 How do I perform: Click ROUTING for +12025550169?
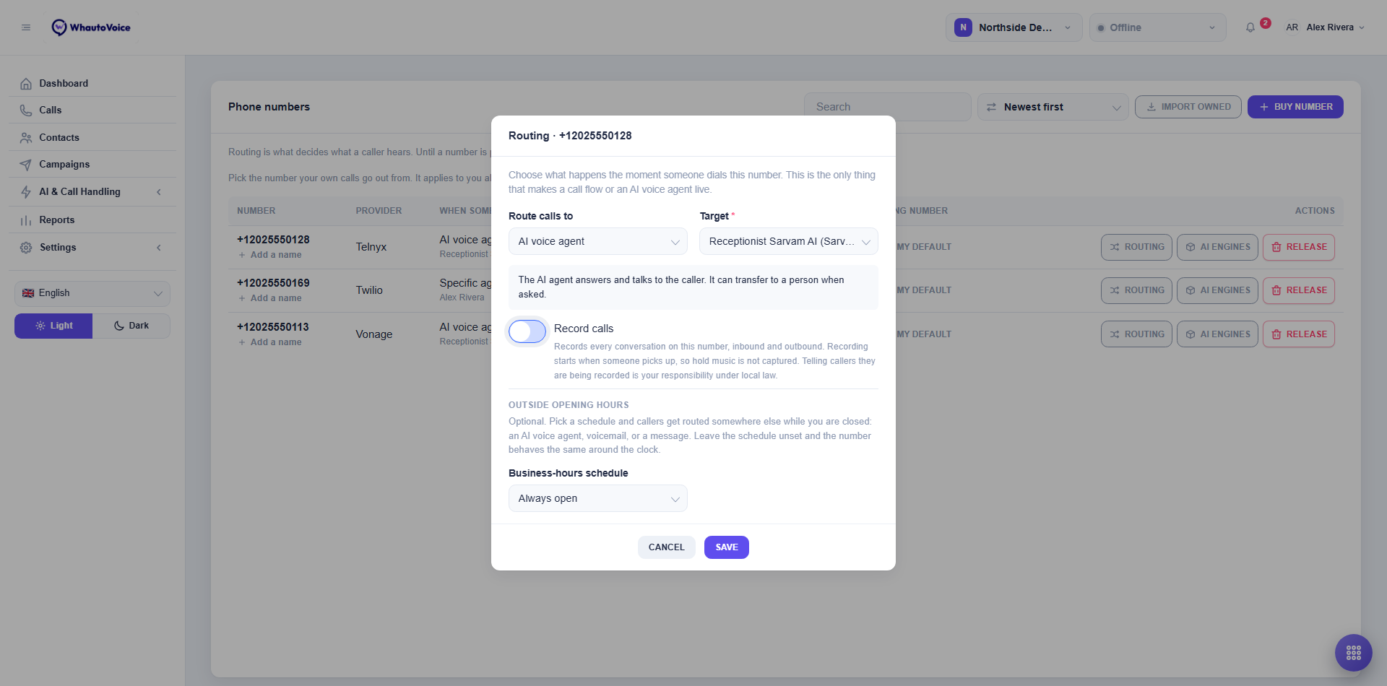click(x=1136, y=290)
